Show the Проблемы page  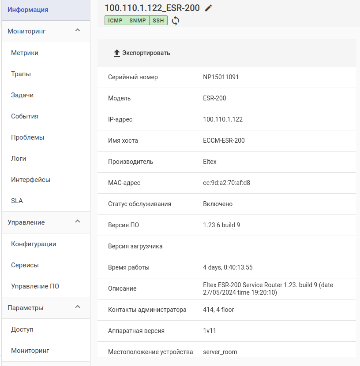[x=28, y=137]
